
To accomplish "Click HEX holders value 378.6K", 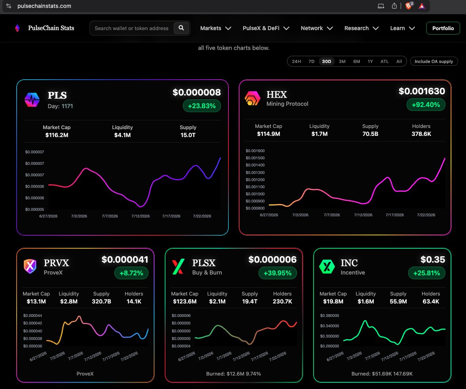I will pyautogui.click(x=421, y=134).
